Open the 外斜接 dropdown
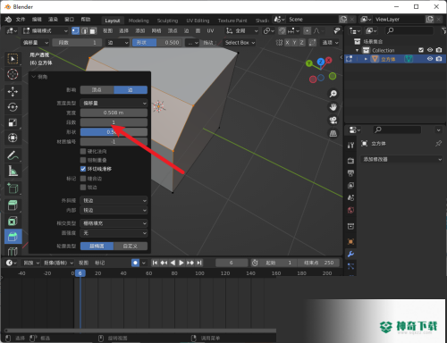The image size is (447, 343). click(x=114, y=201)
